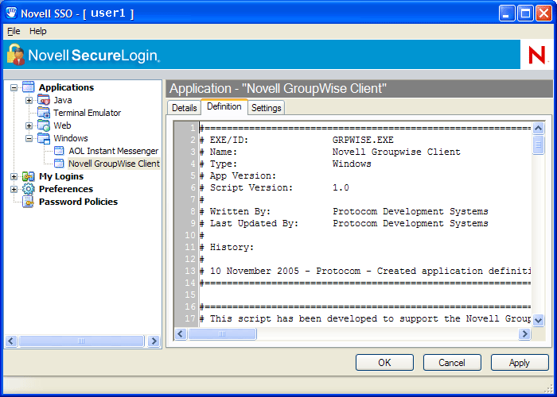Click the '10 November 2005' script line
This screenshot has height=397, width=557.
(x=364, y=272)
